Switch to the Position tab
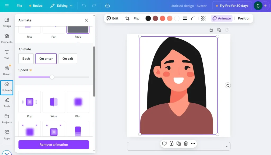This screenshot has width=271, height=155. pyautogui.click(x=244, y=18)
